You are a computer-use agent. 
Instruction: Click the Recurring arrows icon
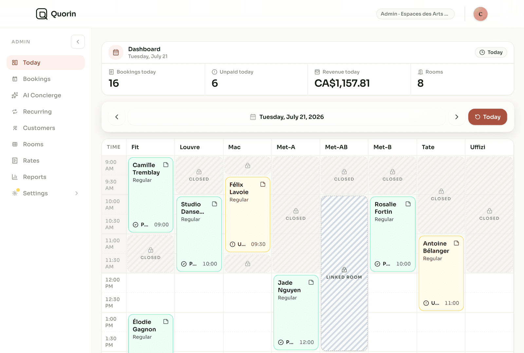click(x=15, y=111)
